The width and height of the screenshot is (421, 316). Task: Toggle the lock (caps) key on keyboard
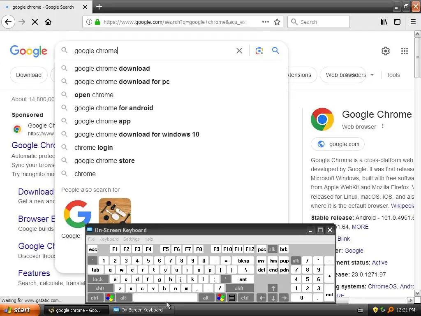[x=98, y=279]
